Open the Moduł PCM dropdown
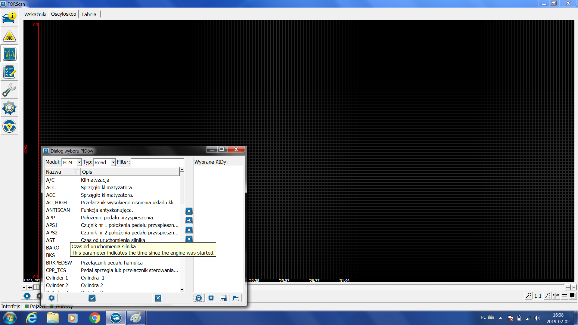The image size is (578, 325). (x=79, y=162)
